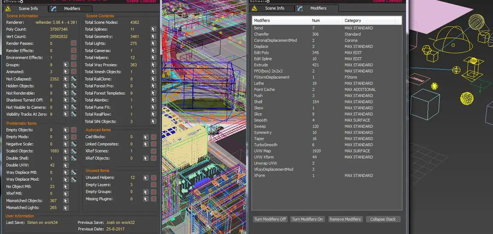Click the fix icon for Double Shell
This screenshot has width=493, height=234.
74,158
